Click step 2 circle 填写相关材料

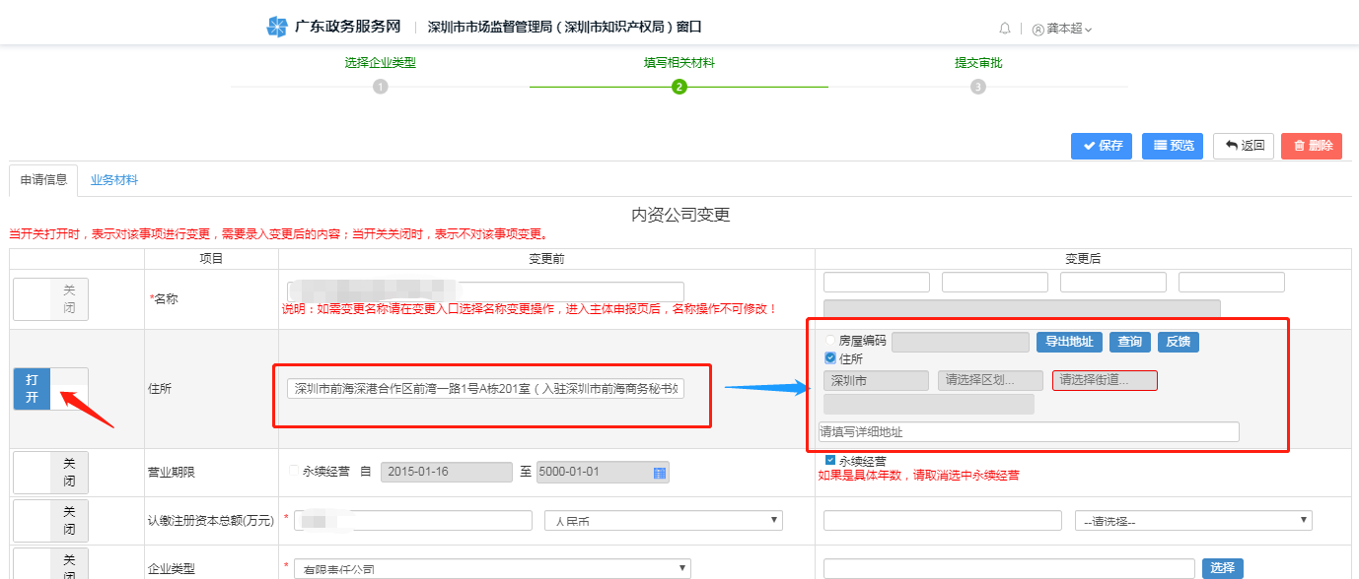[x=679, y=87]
